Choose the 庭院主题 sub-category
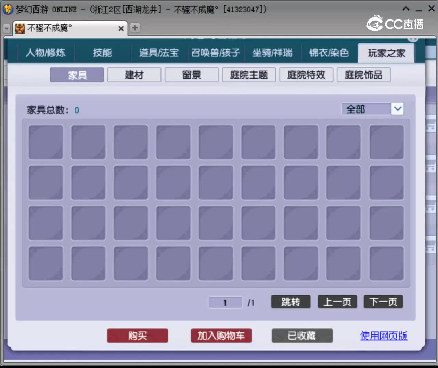This screenshot has height=368, width=438. (x=249, y=75)
